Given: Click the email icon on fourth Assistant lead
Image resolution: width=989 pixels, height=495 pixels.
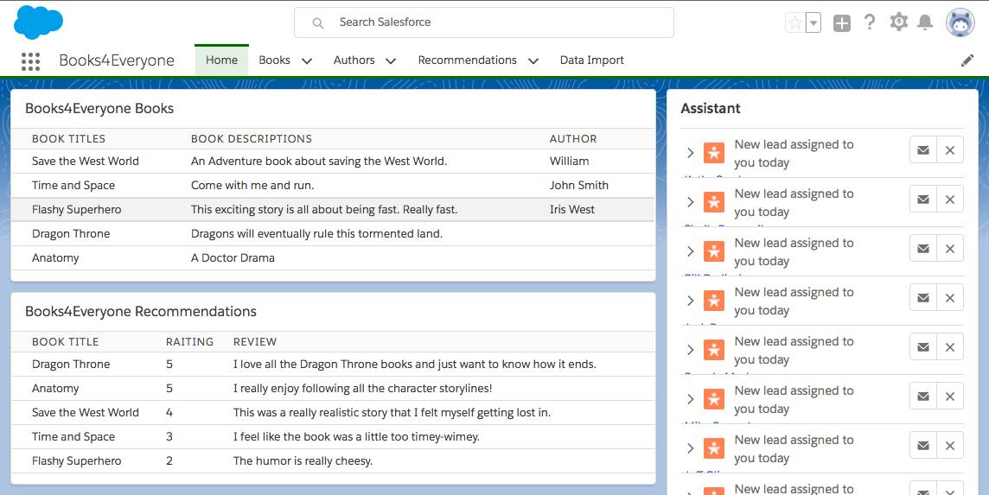Looking at the screenshot, I should point(922,298).
